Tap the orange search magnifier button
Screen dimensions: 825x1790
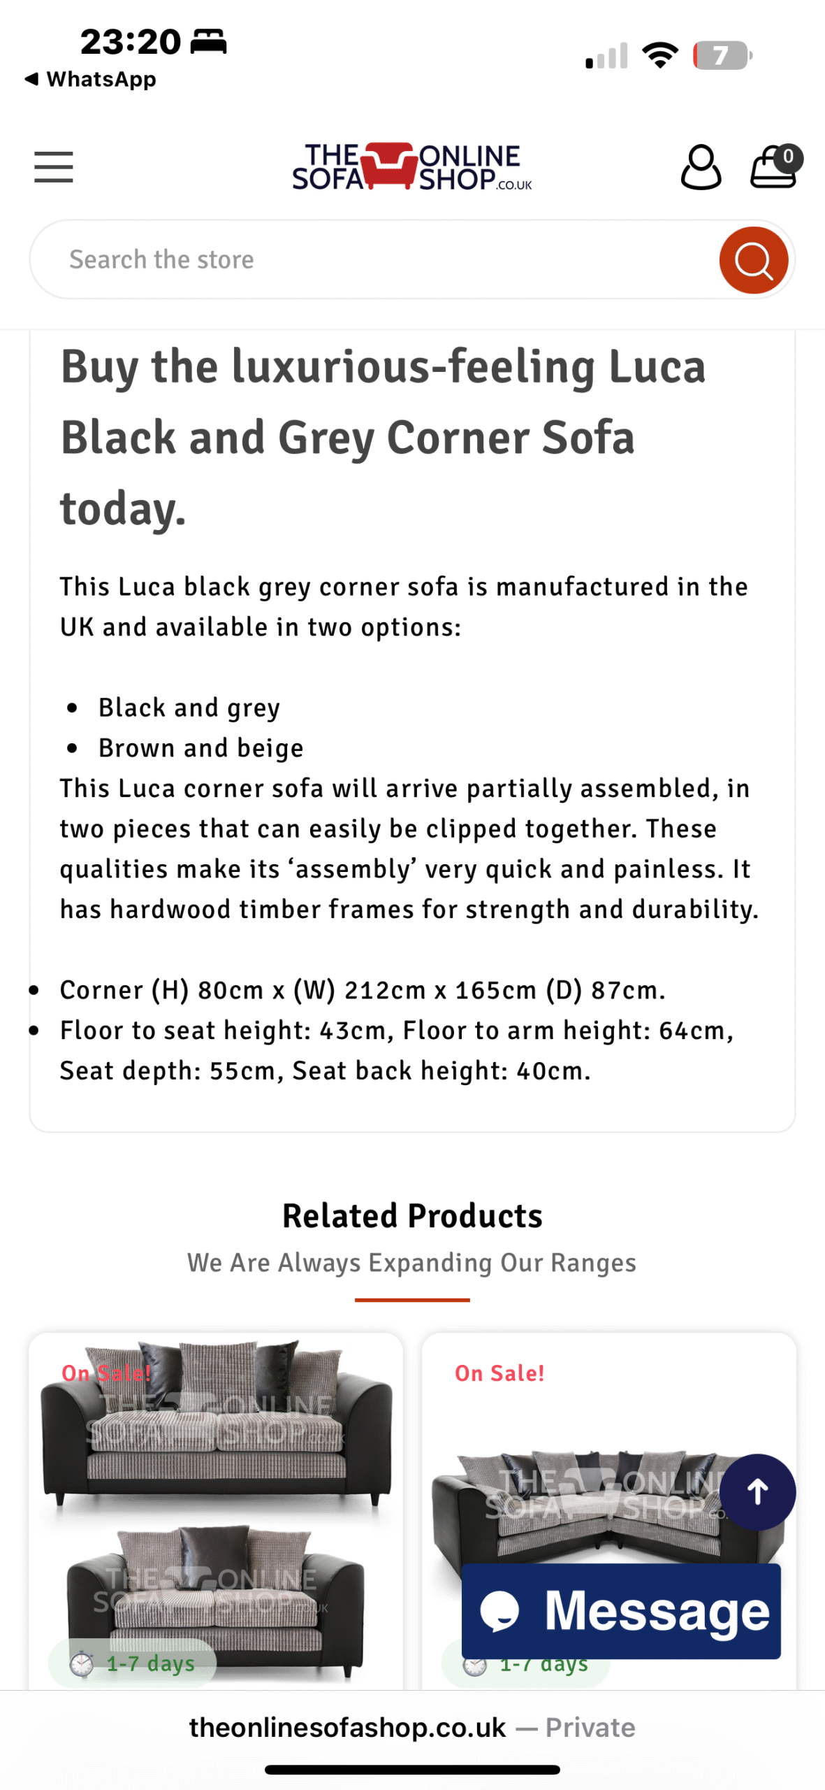click(x=753, y=260)
